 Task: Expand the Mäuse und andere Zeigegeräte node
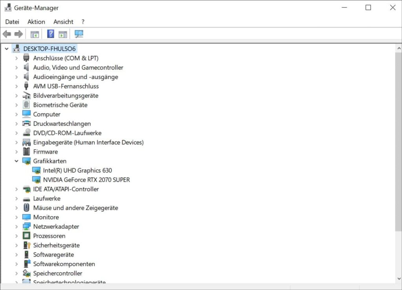click(16, 208)
